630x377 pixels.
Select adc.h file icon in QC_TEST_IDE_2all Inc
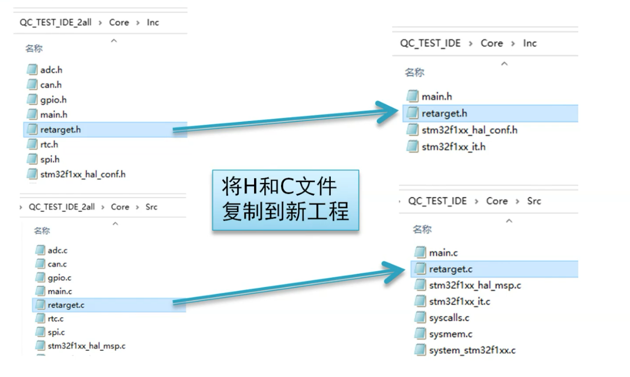(x=32, y=70)
